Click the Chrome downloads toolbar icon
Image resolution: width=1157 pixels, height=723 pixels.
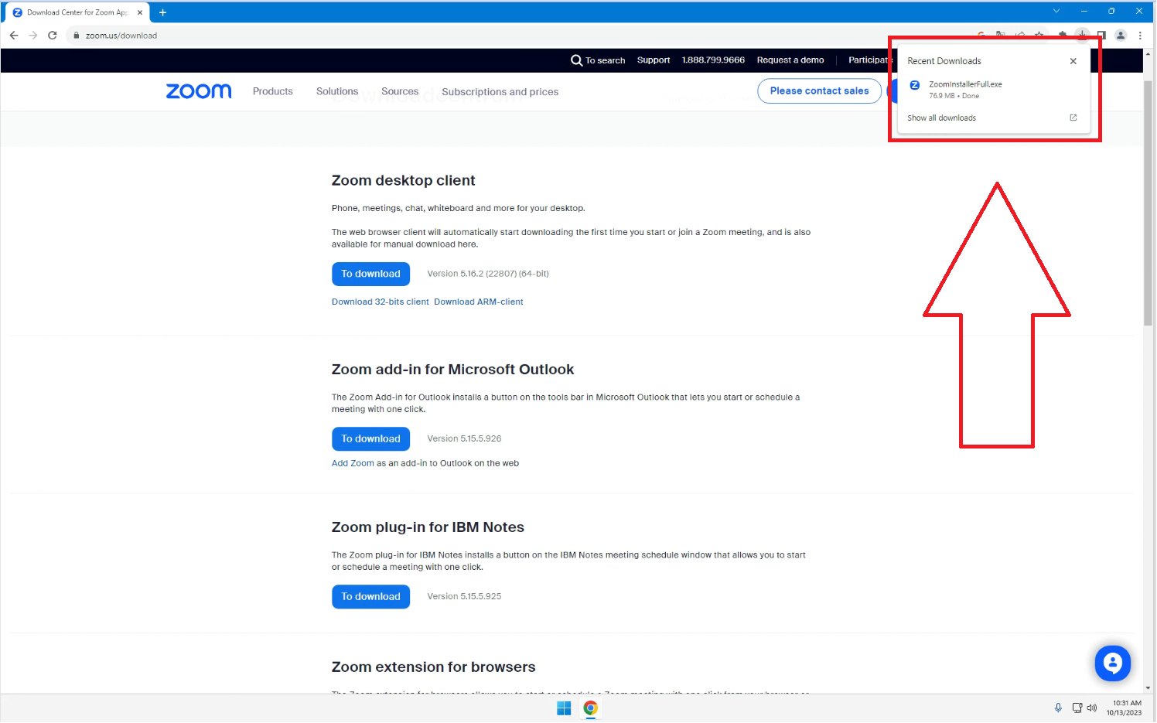[x=1082, y=35]
